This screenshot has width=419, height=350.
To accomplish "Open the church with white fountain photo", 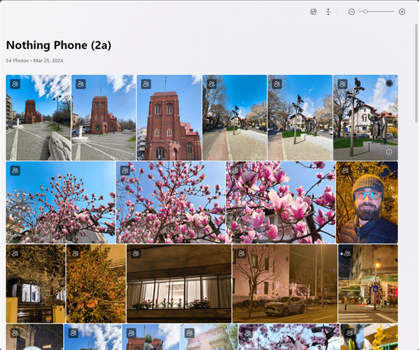I will click(103, 118).
